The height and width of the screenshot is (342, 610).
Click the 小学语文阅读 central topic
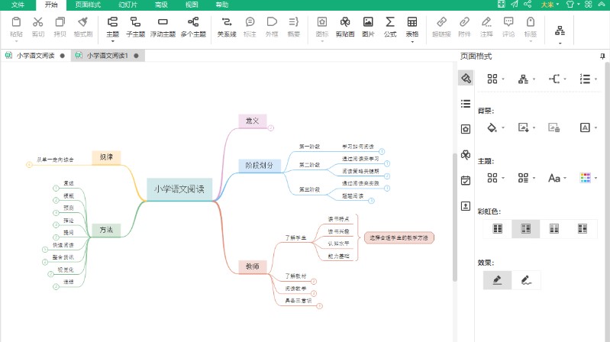(x=179, y=189)
